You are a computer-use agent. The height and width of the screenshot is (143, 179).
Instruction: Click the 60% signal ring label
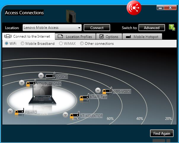click(110, 119)
